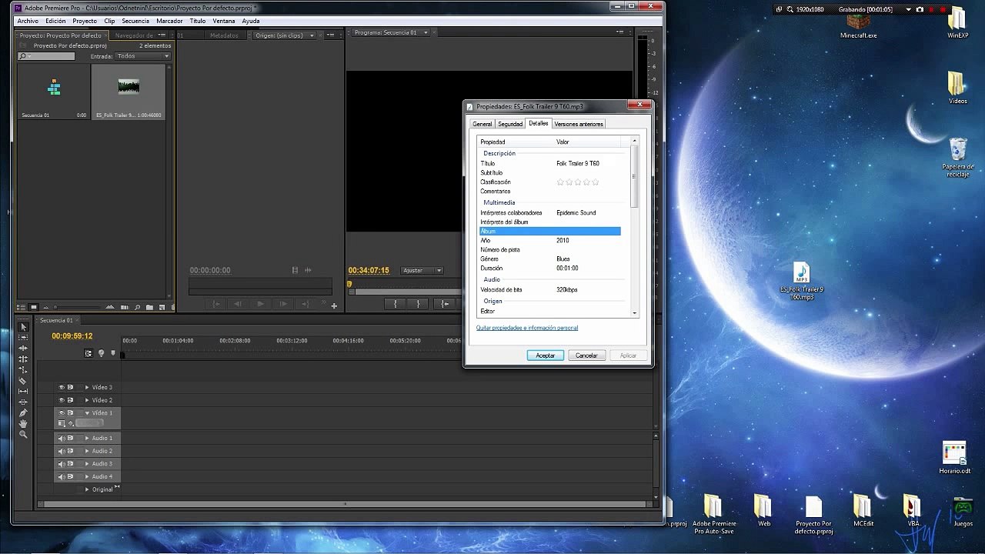Open the Entrada Todos dropdown
Screen dimensions: 985x554
click(142, 56)
